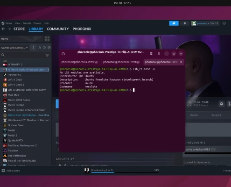Click the recent activity clock filter icon
Image resolution: width=231 pixels, height=187 pixels.
pos(44,48)
